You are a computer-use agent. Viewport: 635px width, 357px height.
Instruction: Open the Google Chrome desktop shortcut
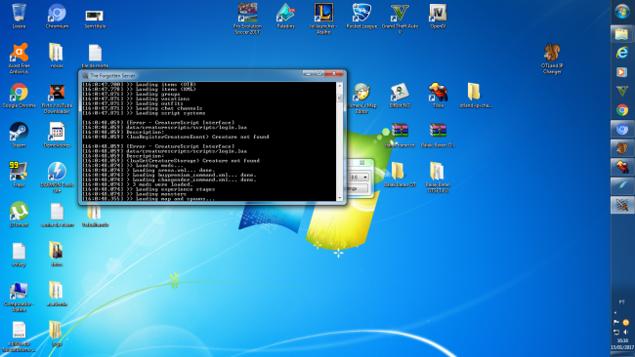tap(19, 96)
